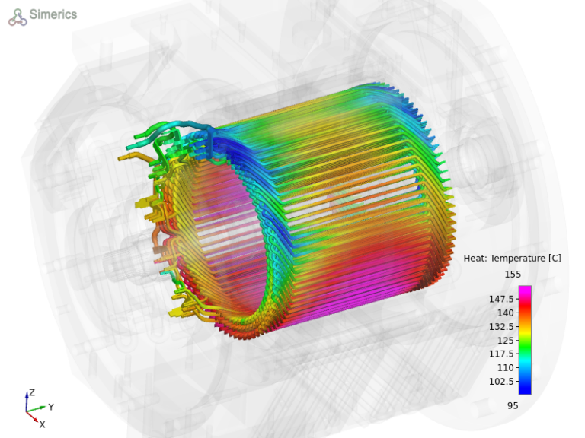
Task: Click the 102.5 tick label on the legend
Action: point(500,381)
